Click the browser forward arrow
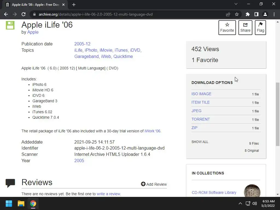Image resolution: width=280 pixels, height=210 pixels. [x=15, y=14]
